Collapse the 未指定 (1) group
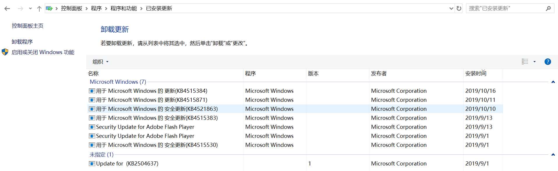Image resolution: width=558 pixels, height=171 pixels. tap(553, 155)
